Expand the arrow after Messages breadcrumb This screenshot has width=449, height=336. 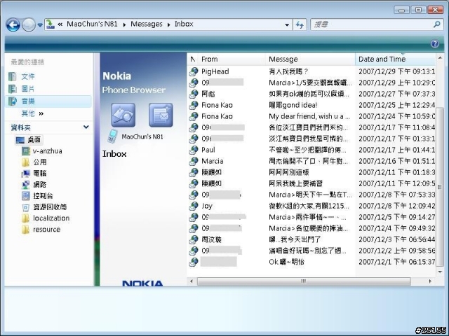pyautogui.click(x=168, y=24)
